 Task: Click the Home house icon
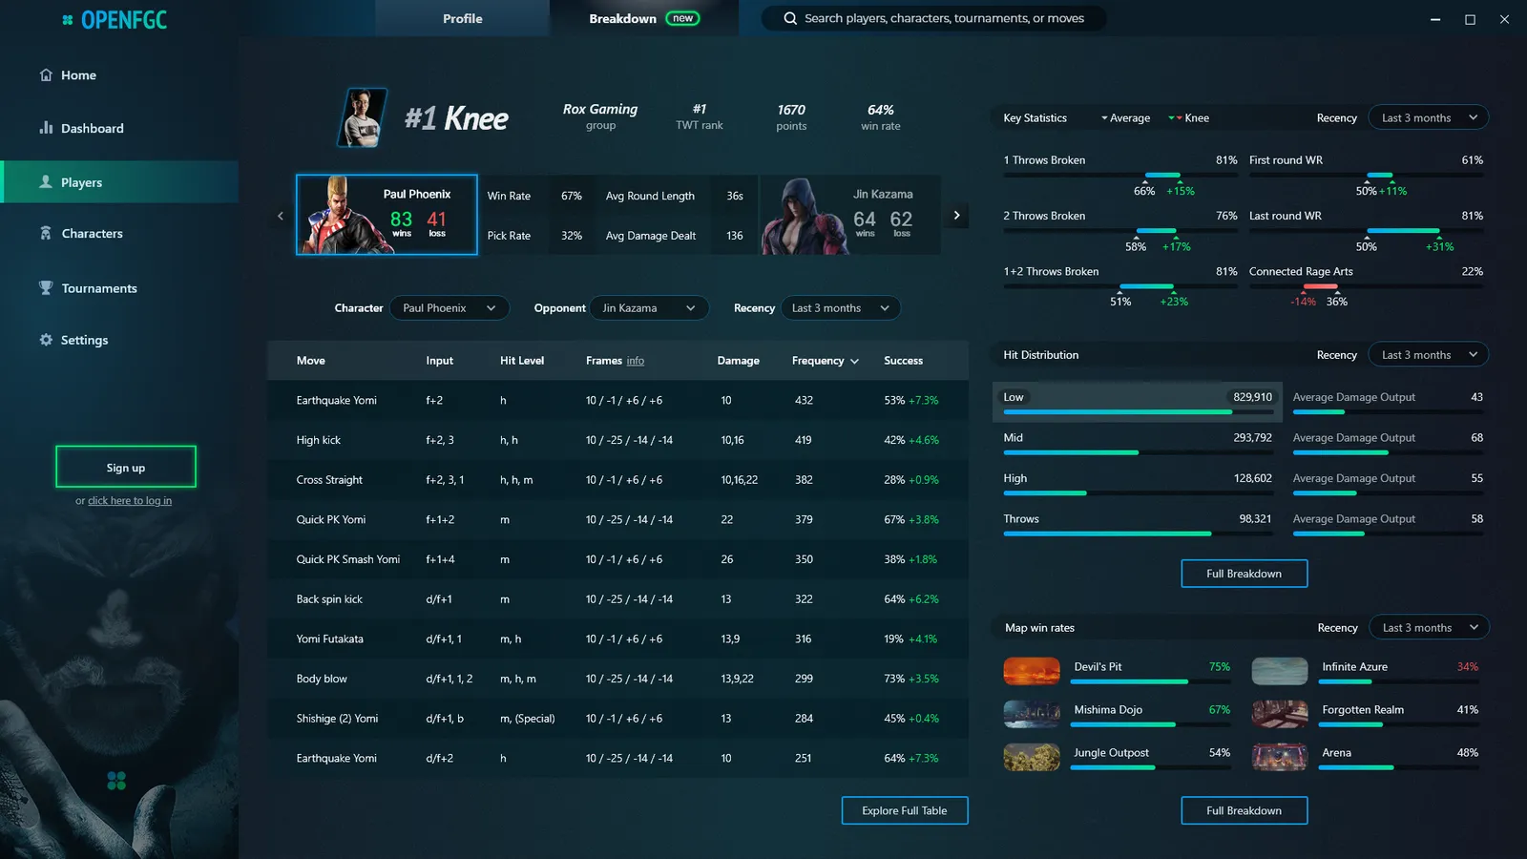coord(46,74)
